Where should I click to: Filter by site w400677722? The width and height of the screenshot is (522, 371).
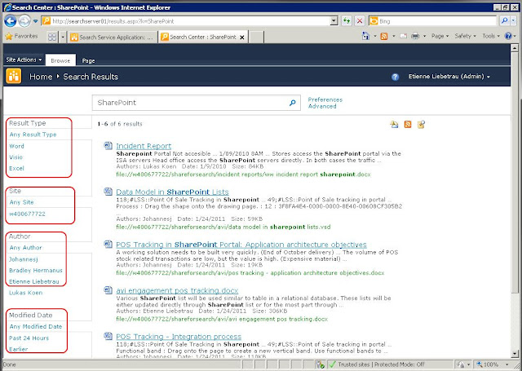[x=27, y=214]
